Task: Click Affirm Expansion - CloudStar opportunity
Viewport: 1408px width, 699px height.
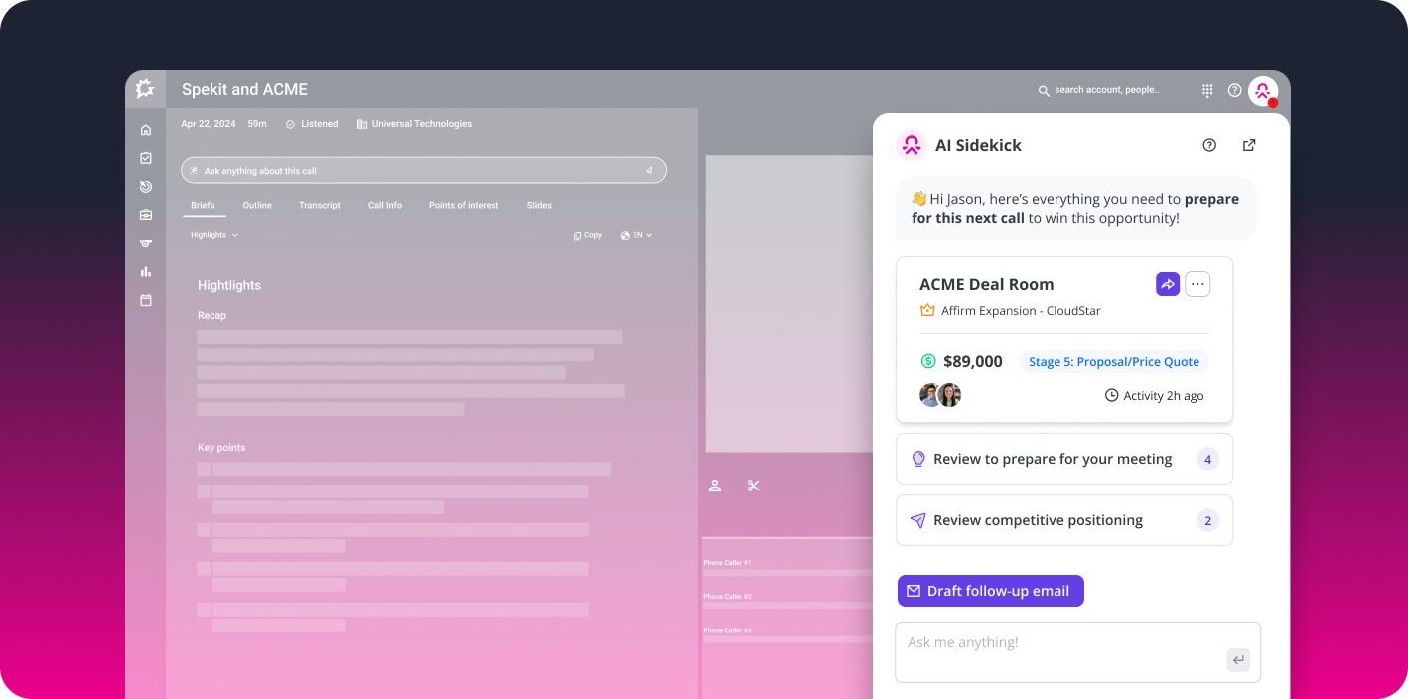Action: (x=1021, y=310)
